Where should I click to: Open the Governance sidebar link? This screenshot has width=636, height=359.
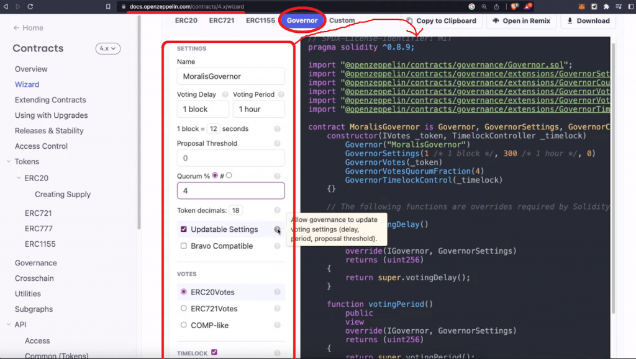[35, 263]
